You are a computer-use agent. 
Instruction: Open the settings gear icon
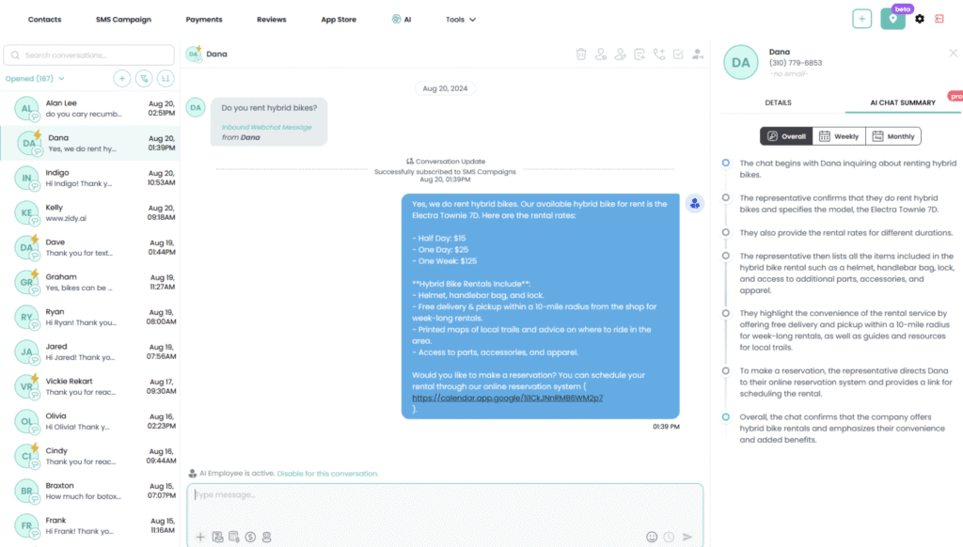tap(920, 19)
